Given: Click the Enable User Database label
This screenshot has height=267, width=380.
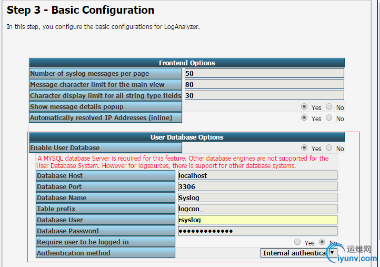Looking at the screenshot, I should pyautogui.click(x=105, y=147).
